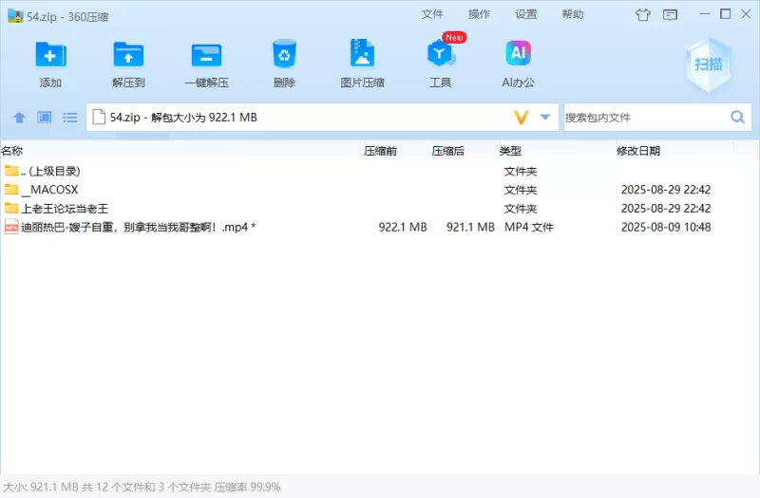Open the 图片压缩 image compress tool

point(362,53)
